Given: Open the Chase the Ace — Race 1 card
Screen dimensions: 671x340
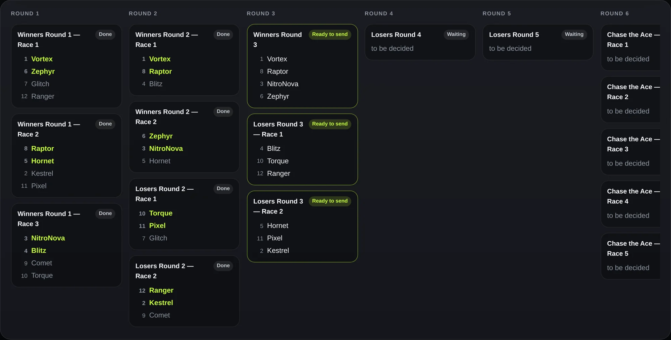Looking at the screenshot, I should [630, 47].
